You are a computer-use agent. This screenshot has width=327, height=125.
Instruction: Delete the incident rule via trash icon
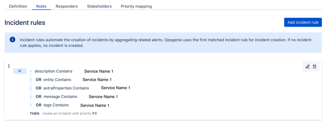(x=315, y=66)
